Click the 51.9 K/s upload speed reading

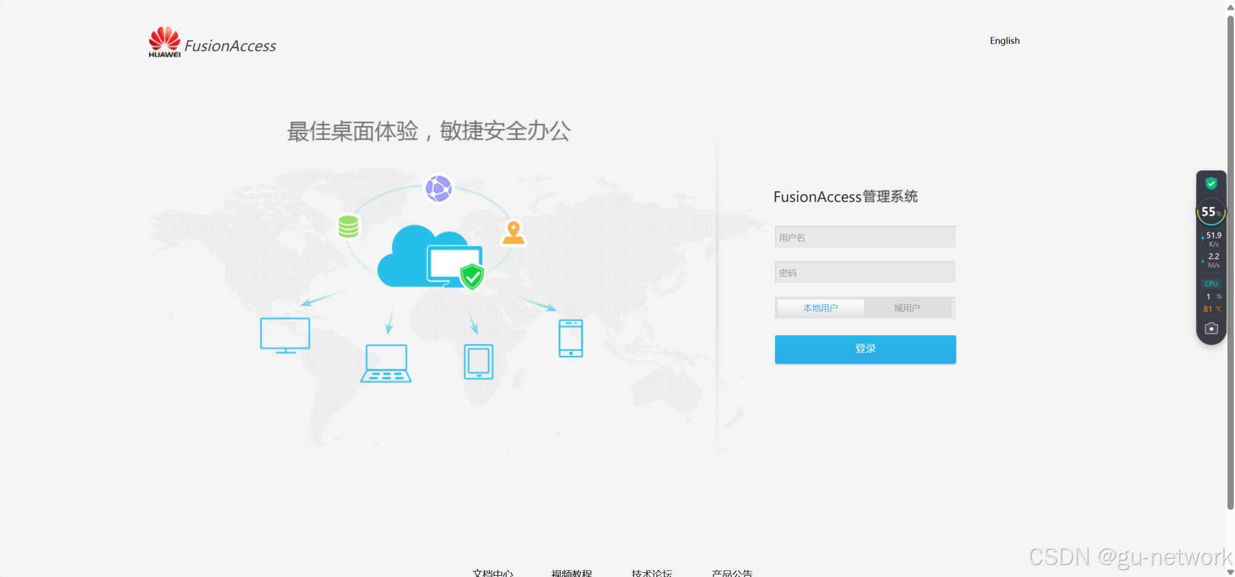click(x=1212, y=239)
